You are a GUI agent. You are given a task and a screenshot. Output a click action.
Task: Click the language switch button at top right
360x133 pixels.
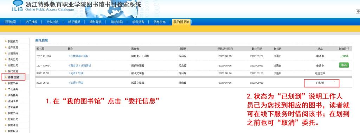(x=358, y=12)
